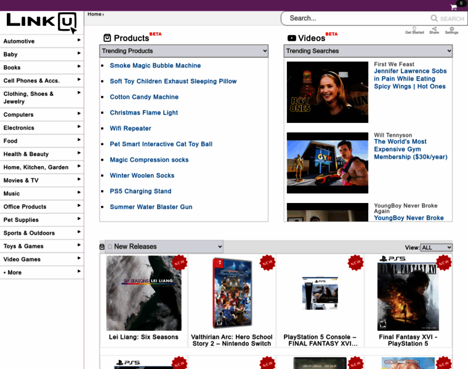Click the LinkU logo
468x369 pixels.
coord(41,22)
